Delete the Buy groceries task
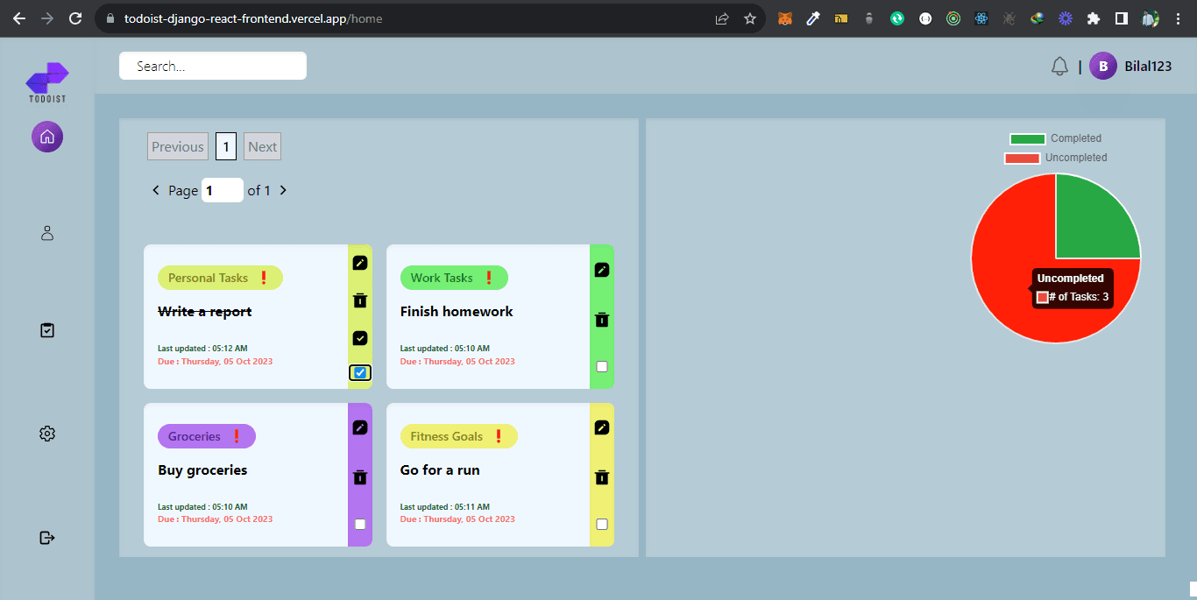Screen dimensions: 1197x600 (x=360, y=477)
